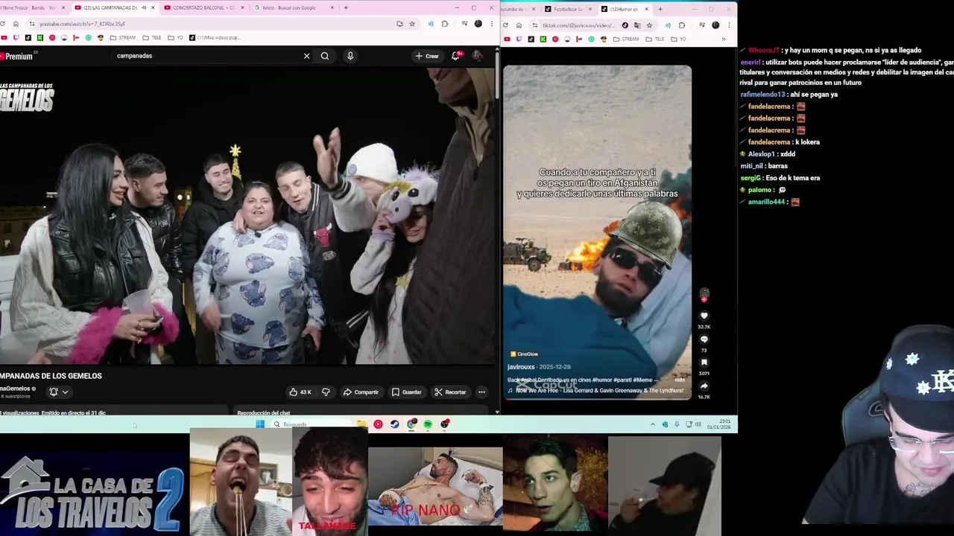Image resolution: width=954 pixels, height=536 pixels.
Task: Like the video showing 43 K
Action: [301, 392]
